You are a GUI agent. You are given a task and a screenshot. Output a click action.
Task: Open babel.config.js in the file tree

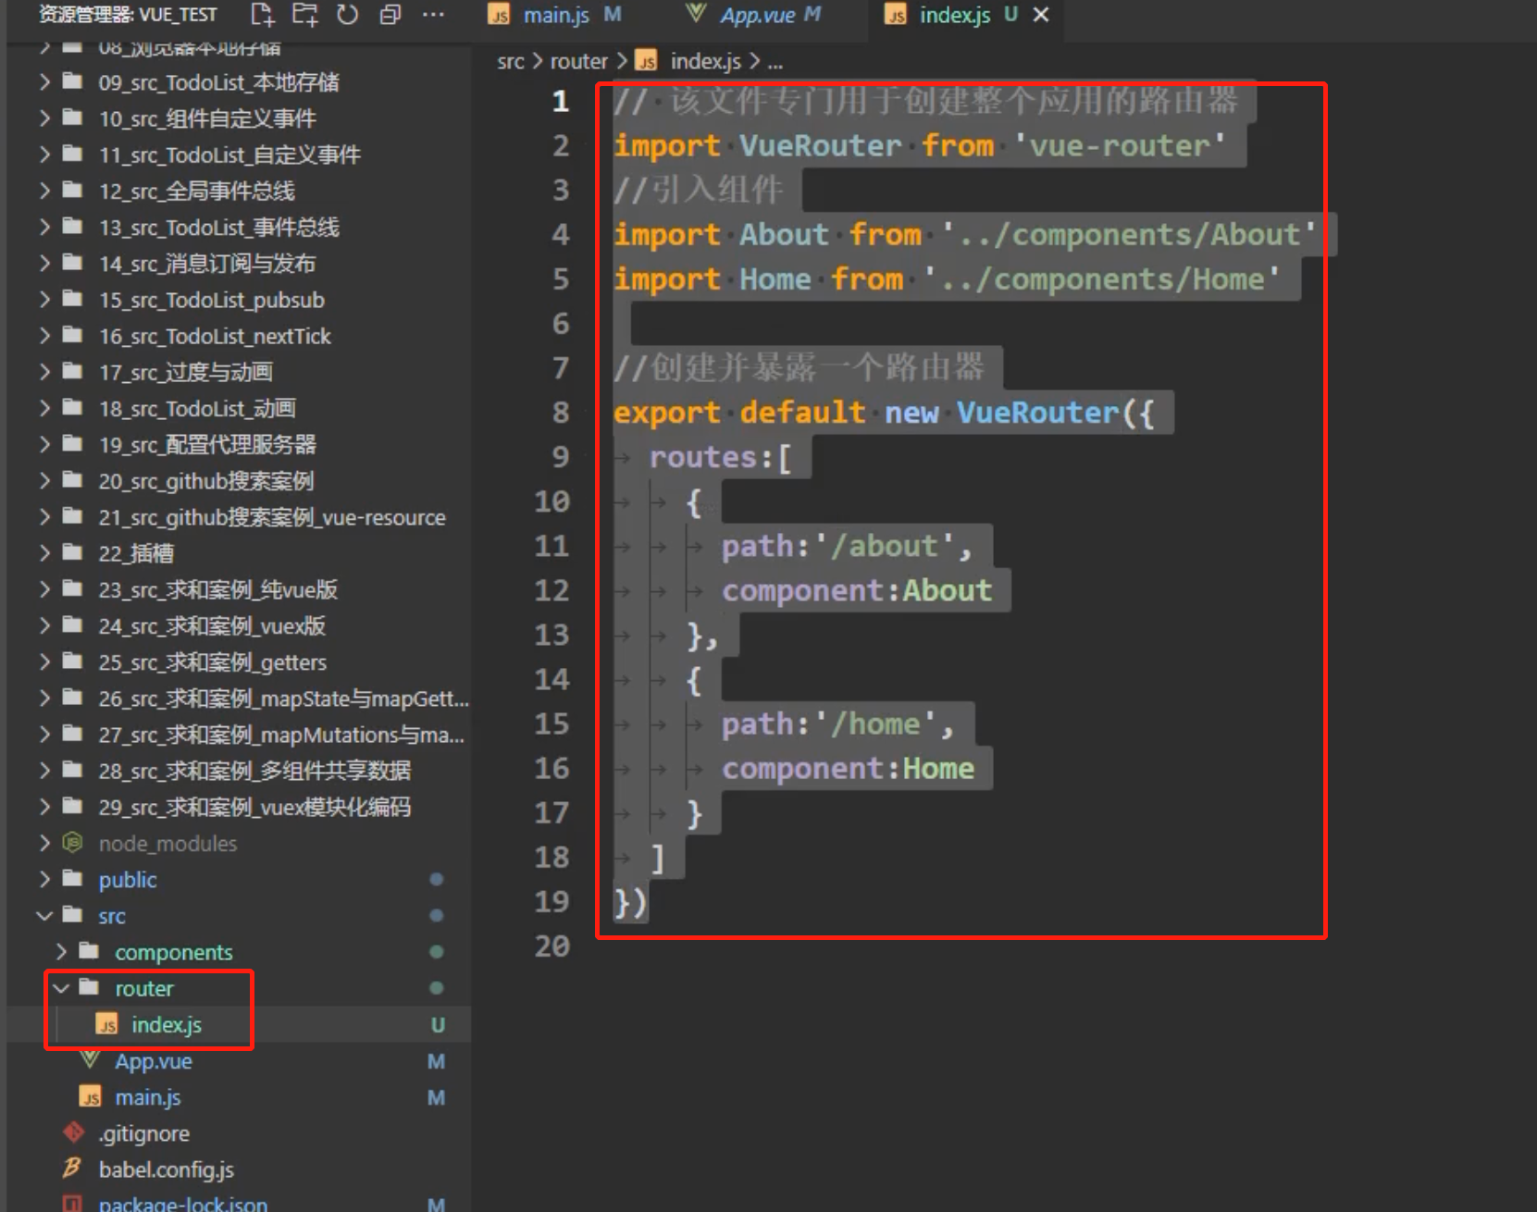(167, 1169)
